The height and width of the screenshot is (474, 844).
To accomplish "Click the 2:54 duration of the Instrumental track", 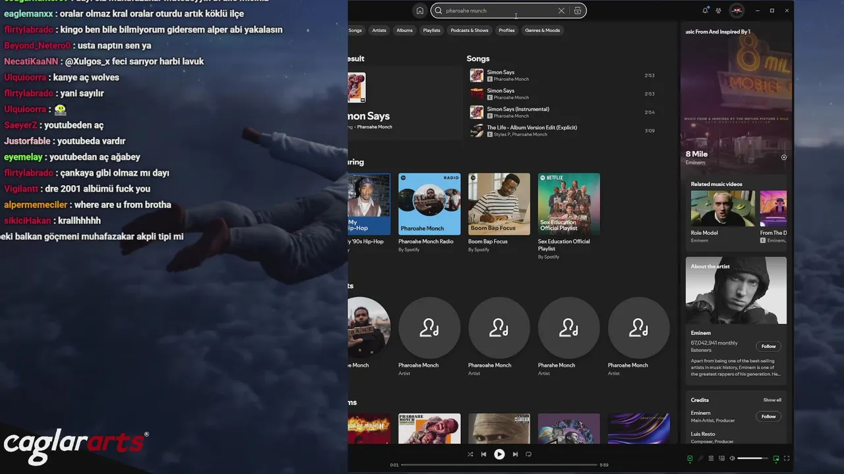I will 649,113.
